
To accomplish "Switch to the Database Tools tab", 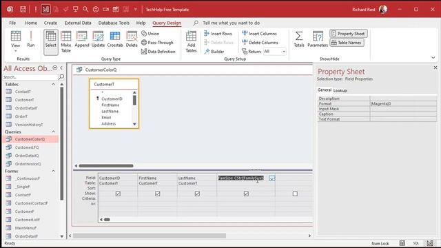I will 114,23.
